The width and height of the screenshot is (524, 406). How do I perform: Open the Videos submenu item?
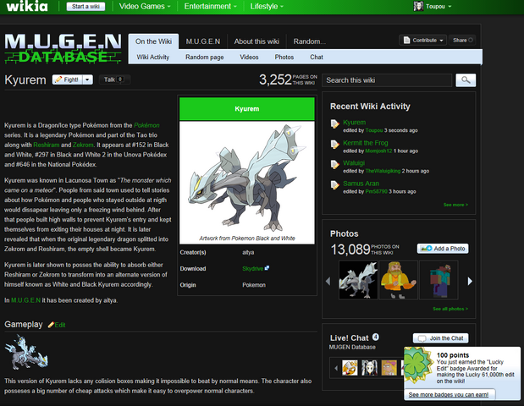point(249,58)
